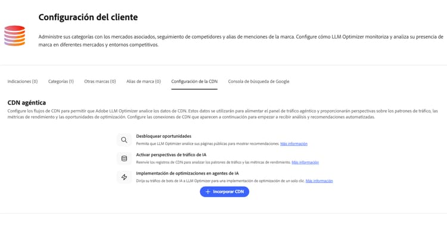Open Más información link for optimizaciones en agentes

[319, 181]
